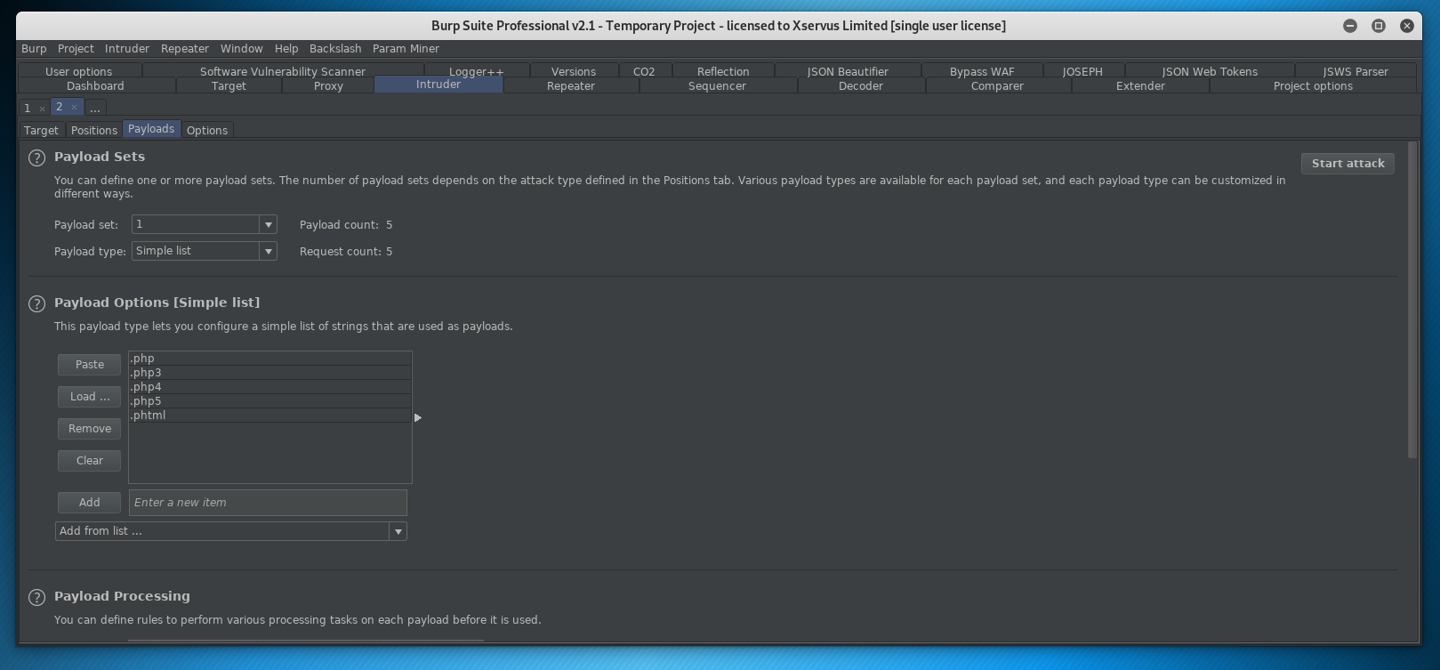Select the main Intruder tab
Image resolution: width=1440 pixels, height=670 pixels.
click(x=438, y=85)
